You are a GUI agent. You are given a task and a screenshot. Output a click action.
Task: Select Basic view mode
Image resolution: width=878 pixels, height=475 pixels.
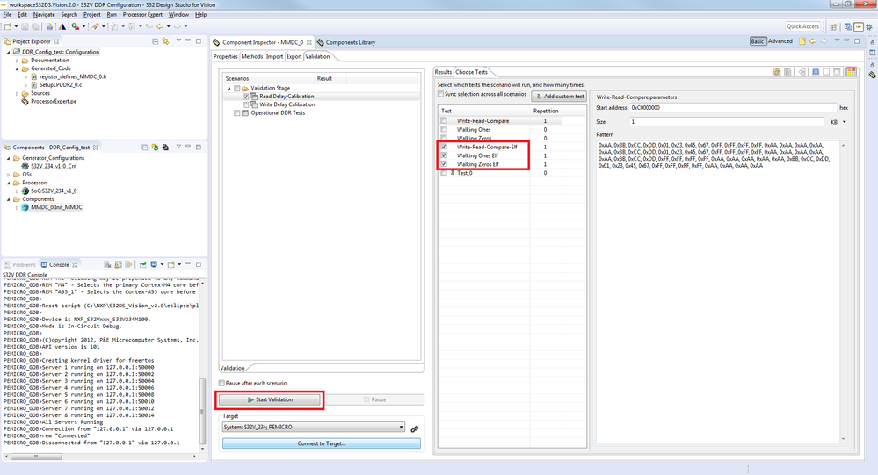(x=757, y=41)
